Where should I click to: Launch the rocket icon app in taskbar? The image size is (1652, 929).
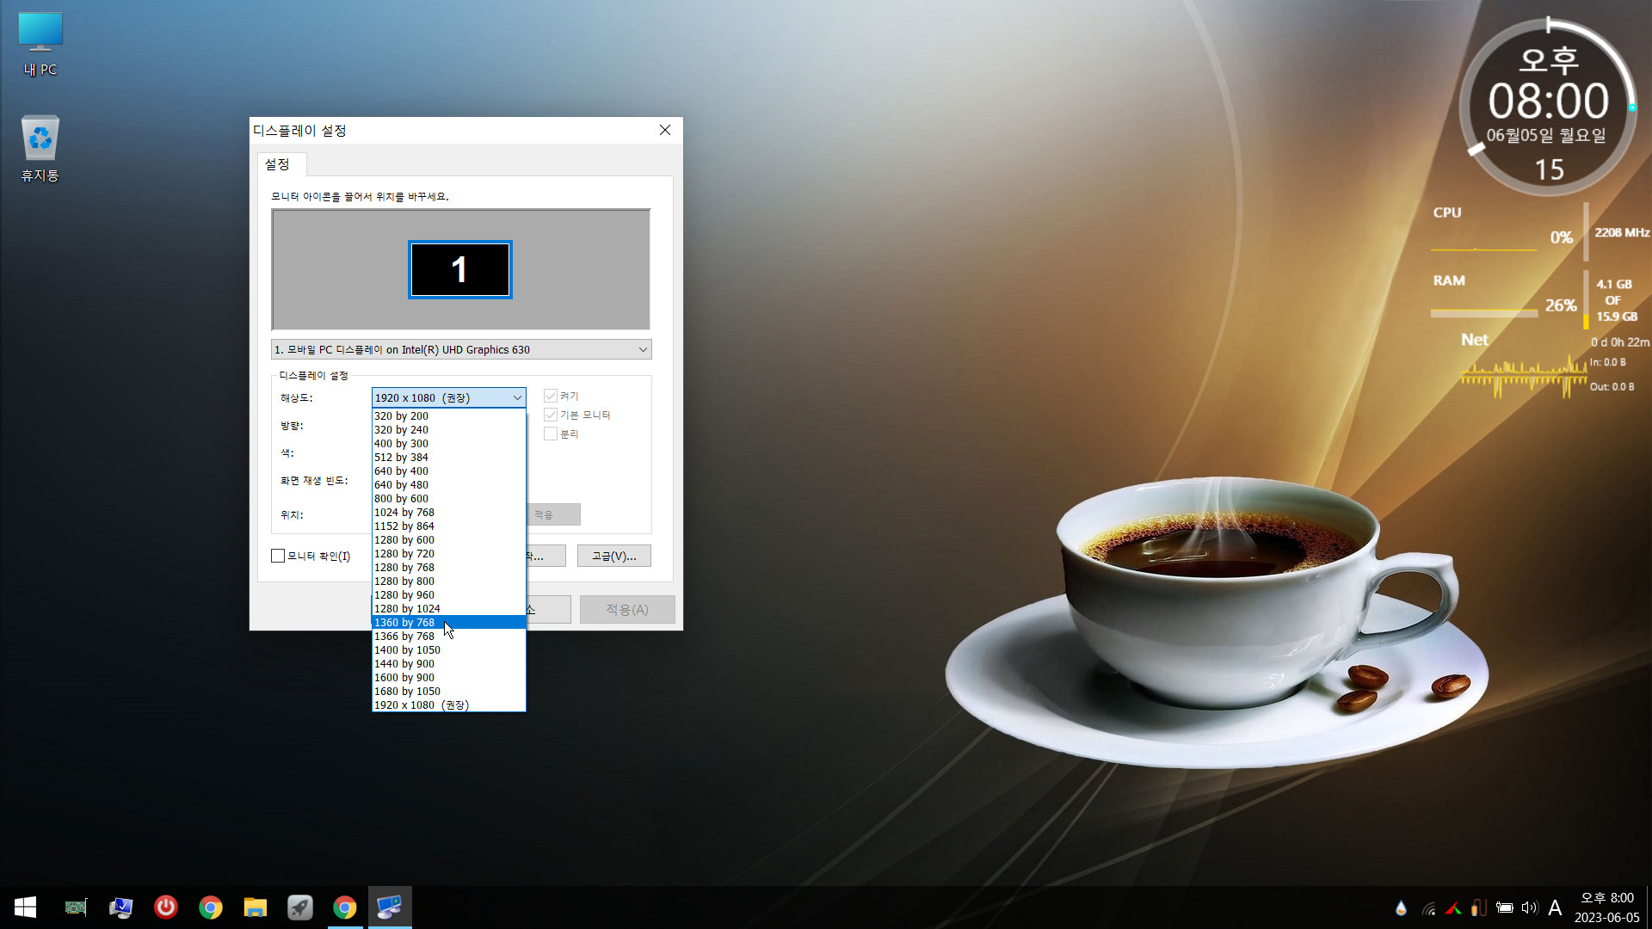[300, 907]
